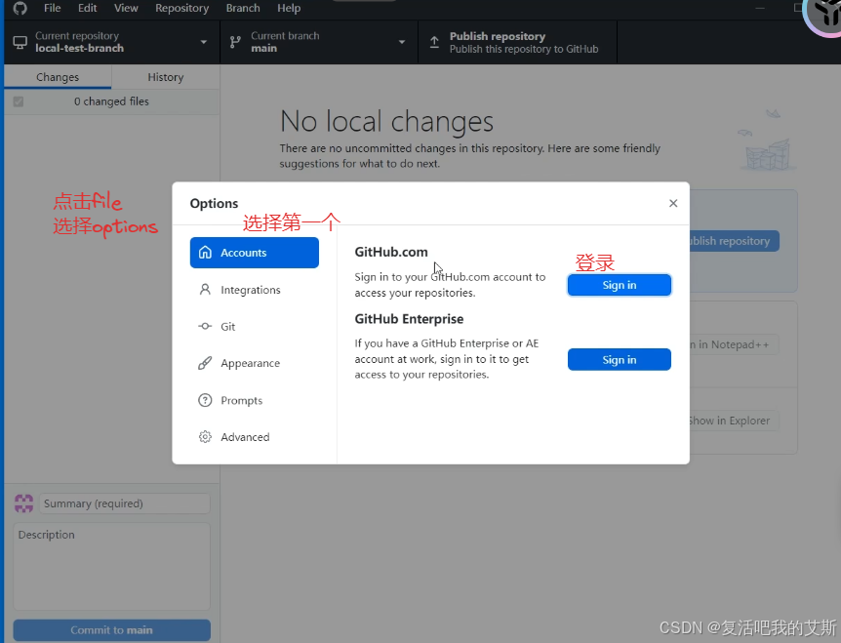Open the Help menu

point(289,8)
